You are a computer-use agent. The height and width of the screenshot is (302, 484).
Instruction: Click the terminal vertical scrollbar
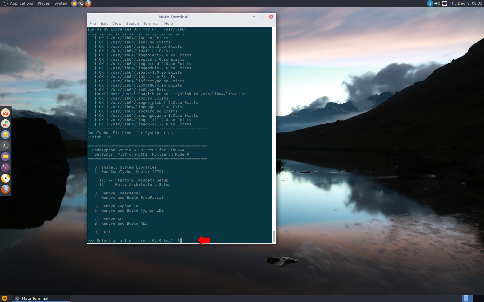coord(274,236)
